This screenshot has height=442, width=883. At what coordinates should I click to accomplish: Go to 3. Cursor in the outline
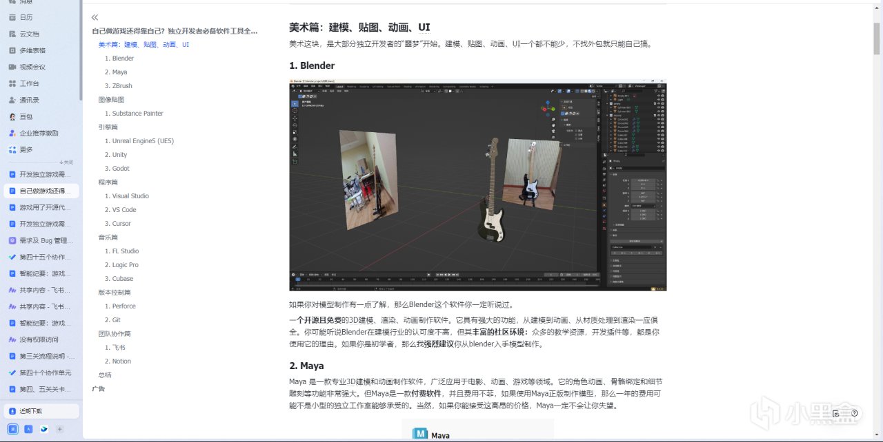pyautogui.click(x=118, y=224)
